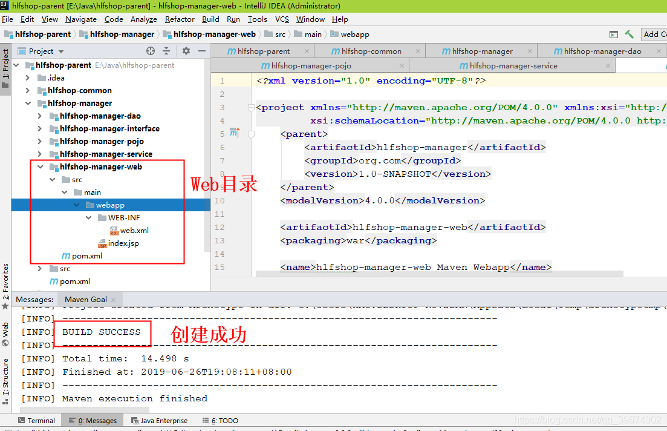Open the VCS menu

click(282, 19)
